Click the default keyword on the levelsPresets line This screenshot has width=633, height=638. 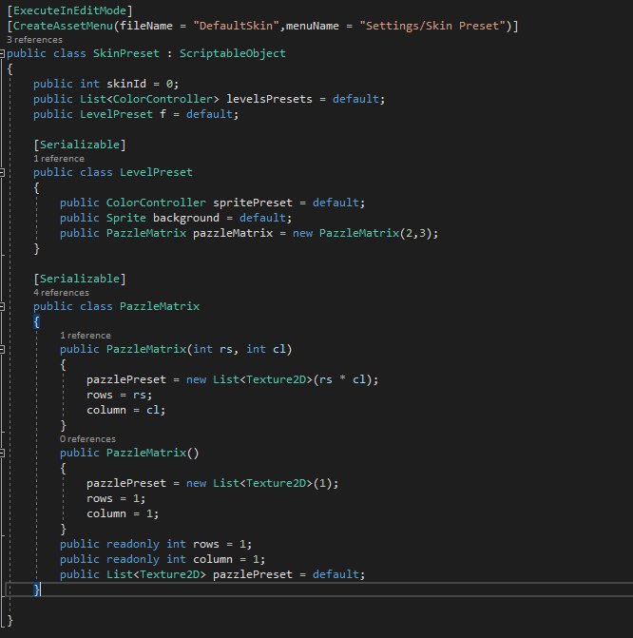point(355,99)
